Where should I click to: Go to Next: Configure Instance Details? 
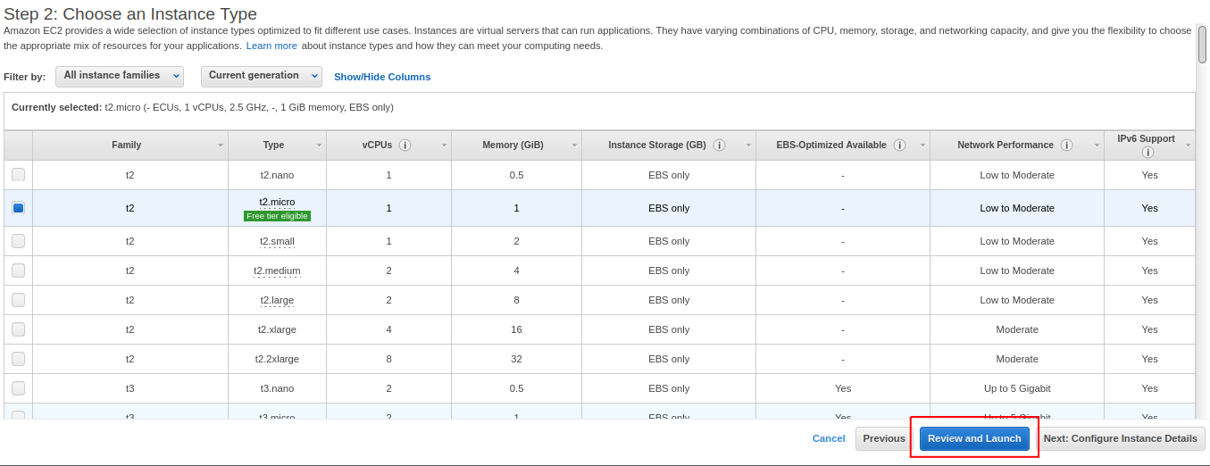coord(1120,438)
